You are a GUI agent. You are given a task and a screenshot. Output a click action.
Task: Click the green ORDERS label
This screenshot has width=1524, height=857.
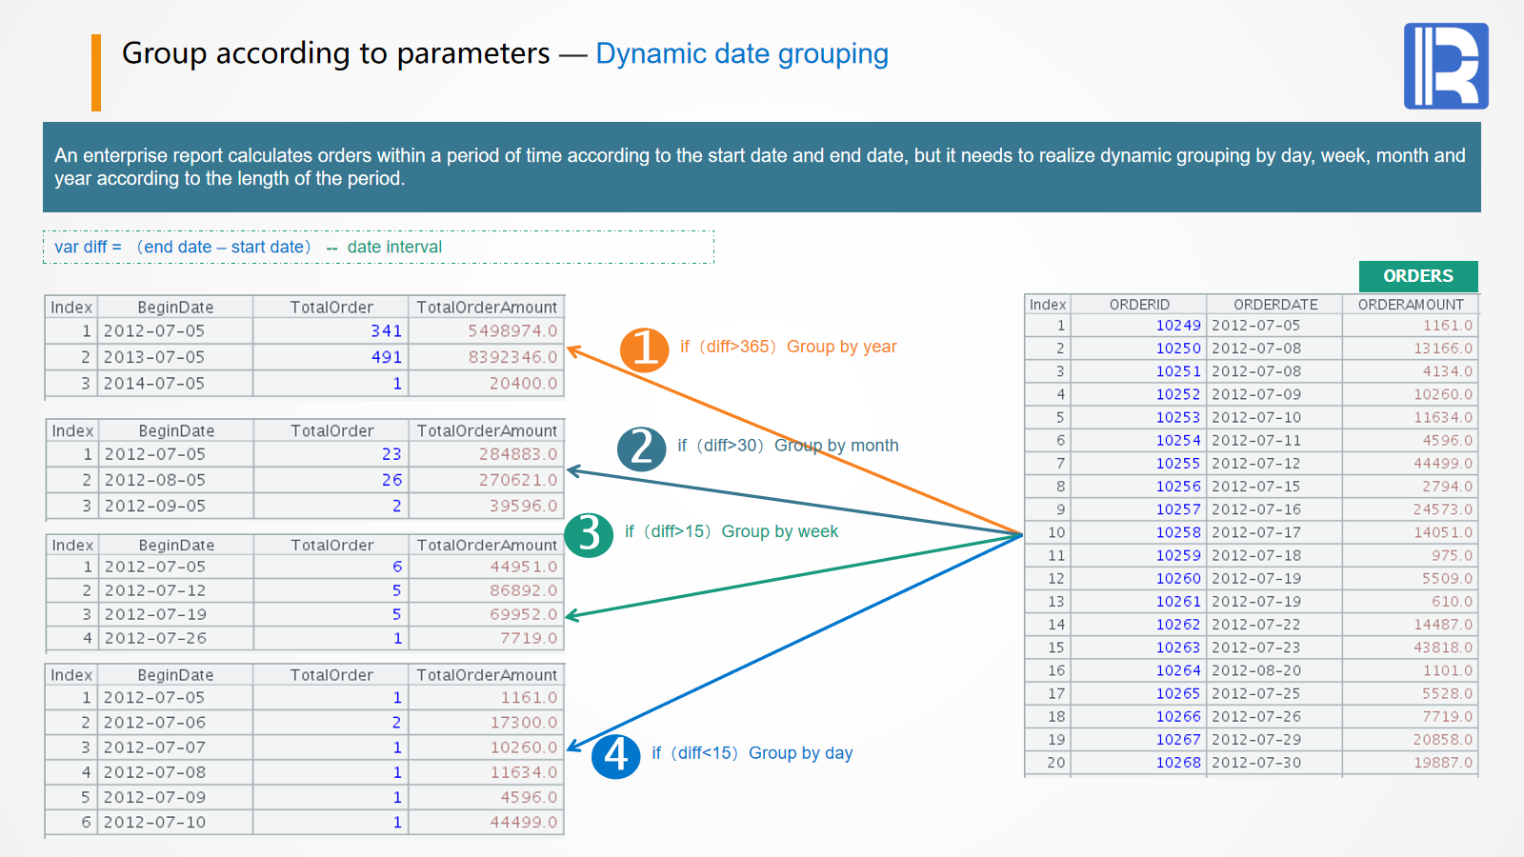(1417, 276)
